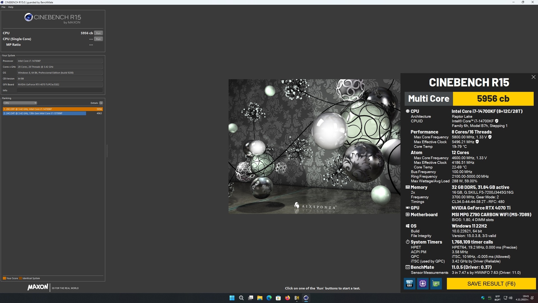The image size is (538, 303).
Task: Click the 5956 cb CPU score
Action: [87, 33]
